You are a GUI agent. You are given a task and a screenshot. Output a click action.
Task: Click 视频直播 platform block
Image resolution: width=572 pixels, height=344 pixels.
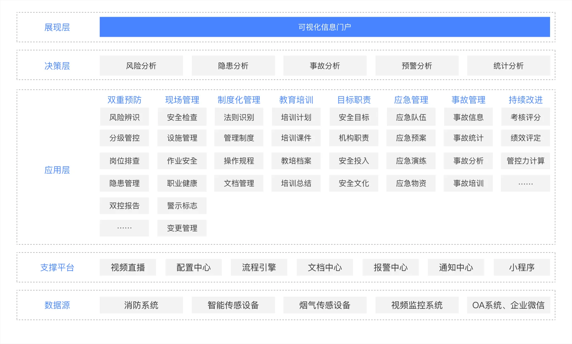[128, 267]
